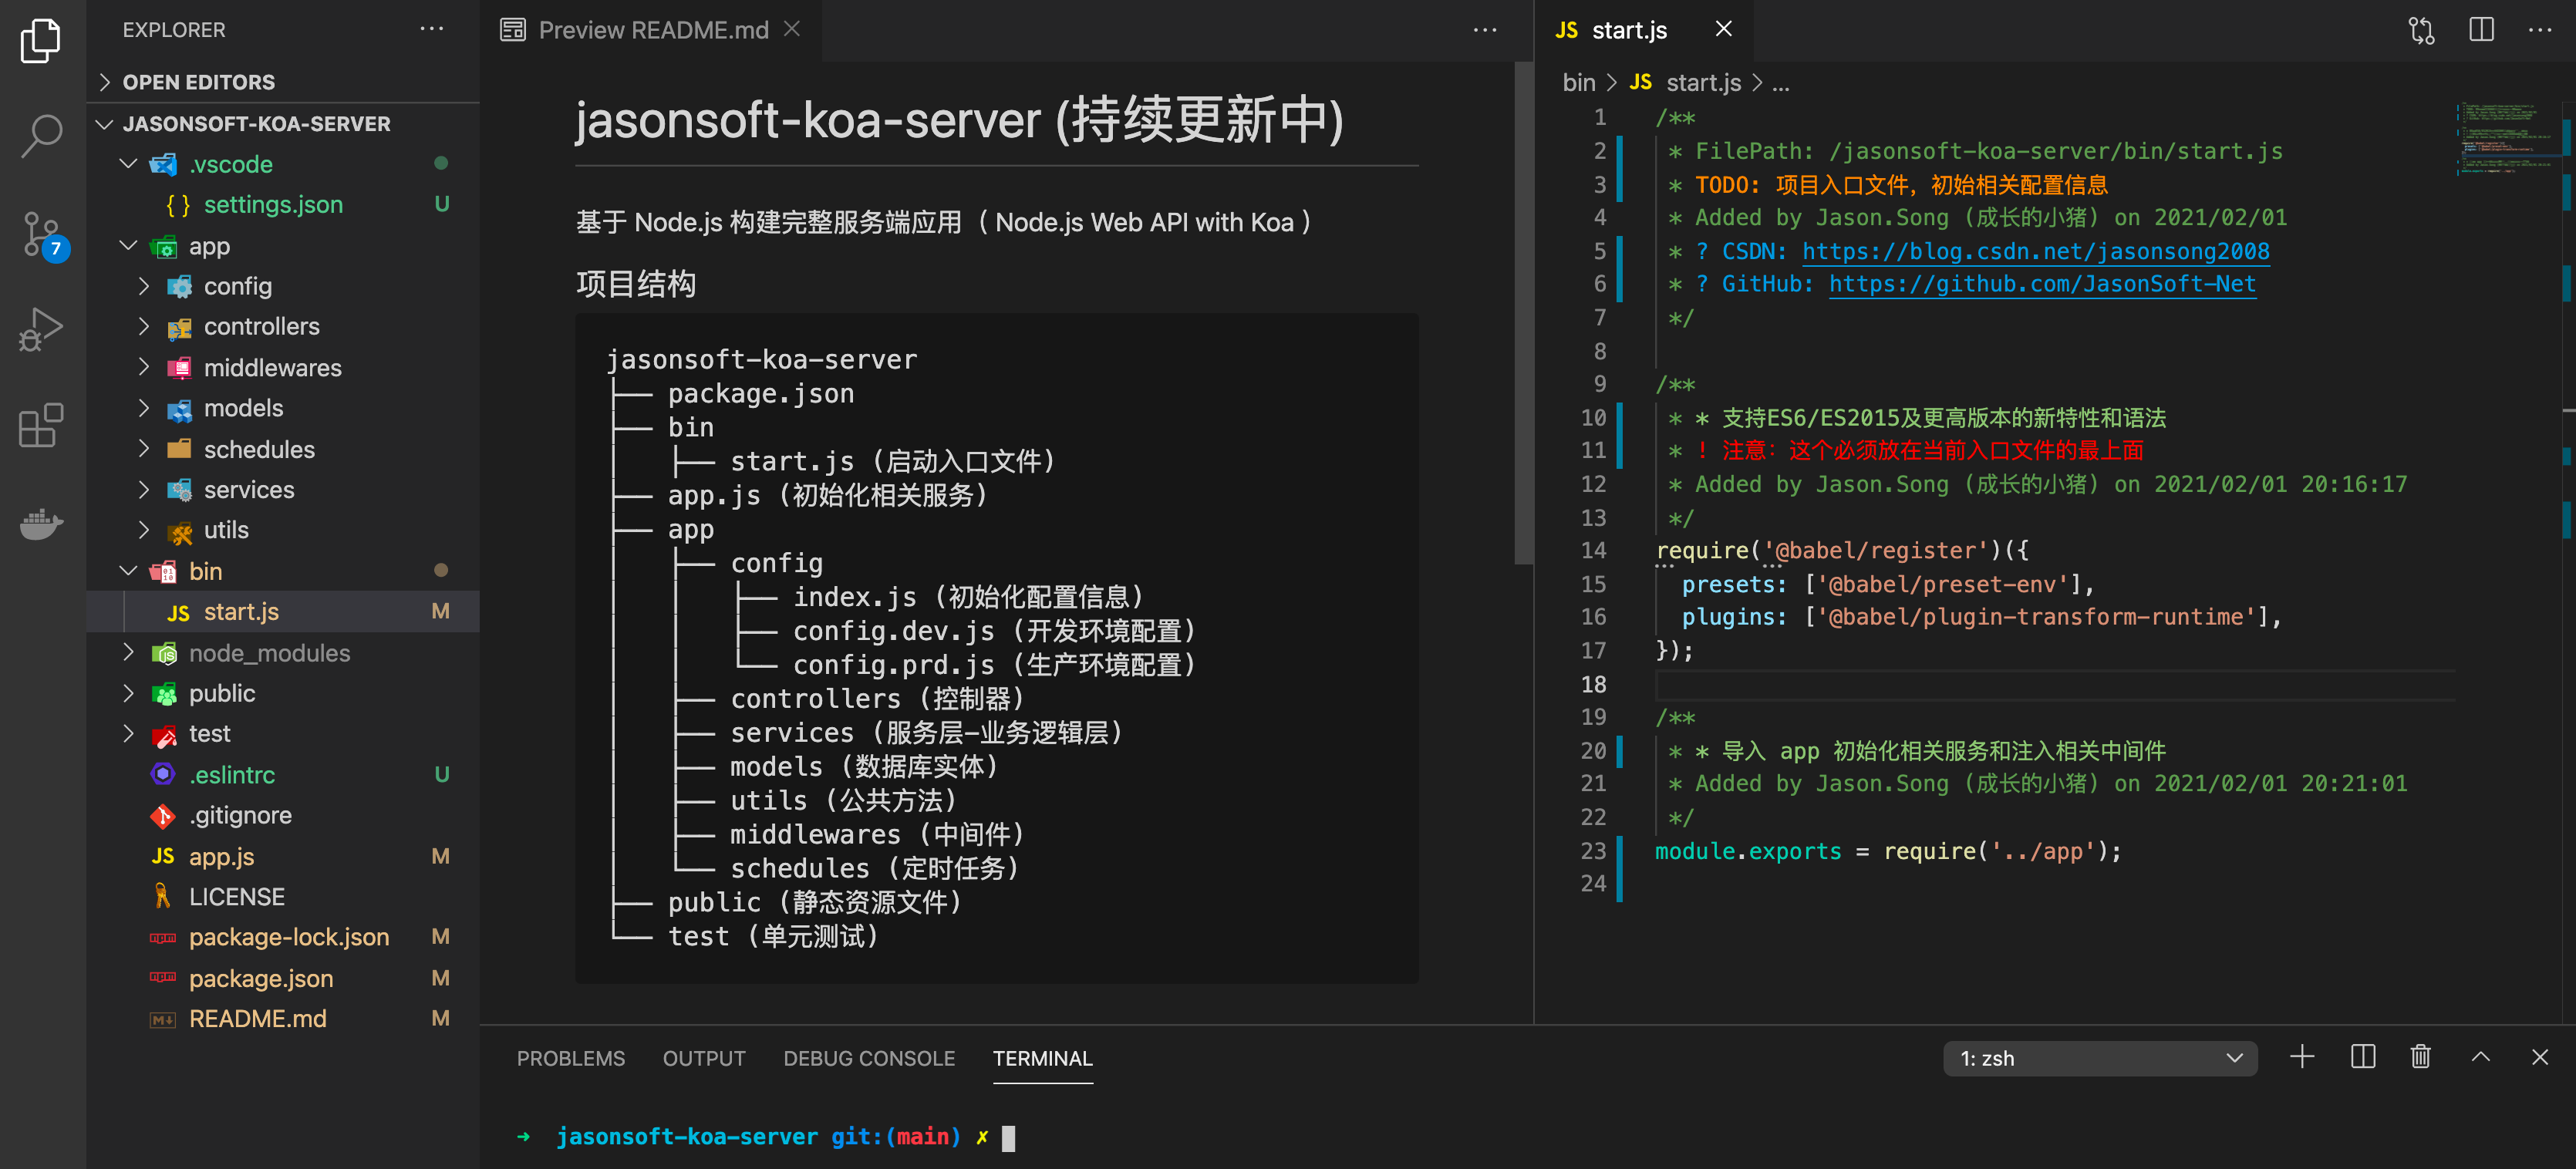The height and width of the screenshot is (1169, 2576).
Task: Split the terminal pane
Action: [2362, 1057]
